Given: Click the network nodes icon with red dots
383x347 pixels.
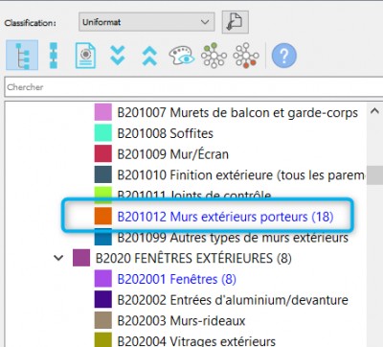Looking at the screenshot, I should pyautogui.click(x=246, y=56).
